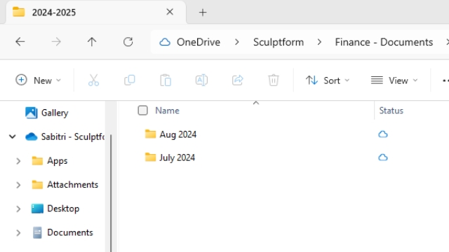Expand chevron after Sculptform breadcrumb
This screenshot has width=449, height=252.
[x=319, y=42]
